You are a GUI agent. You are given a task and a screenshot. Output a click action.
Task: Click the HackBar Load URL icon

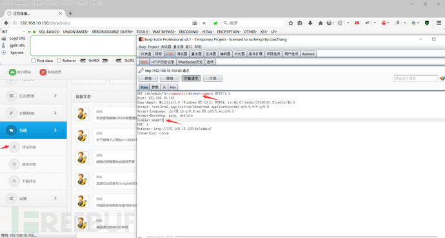[4, 38]
